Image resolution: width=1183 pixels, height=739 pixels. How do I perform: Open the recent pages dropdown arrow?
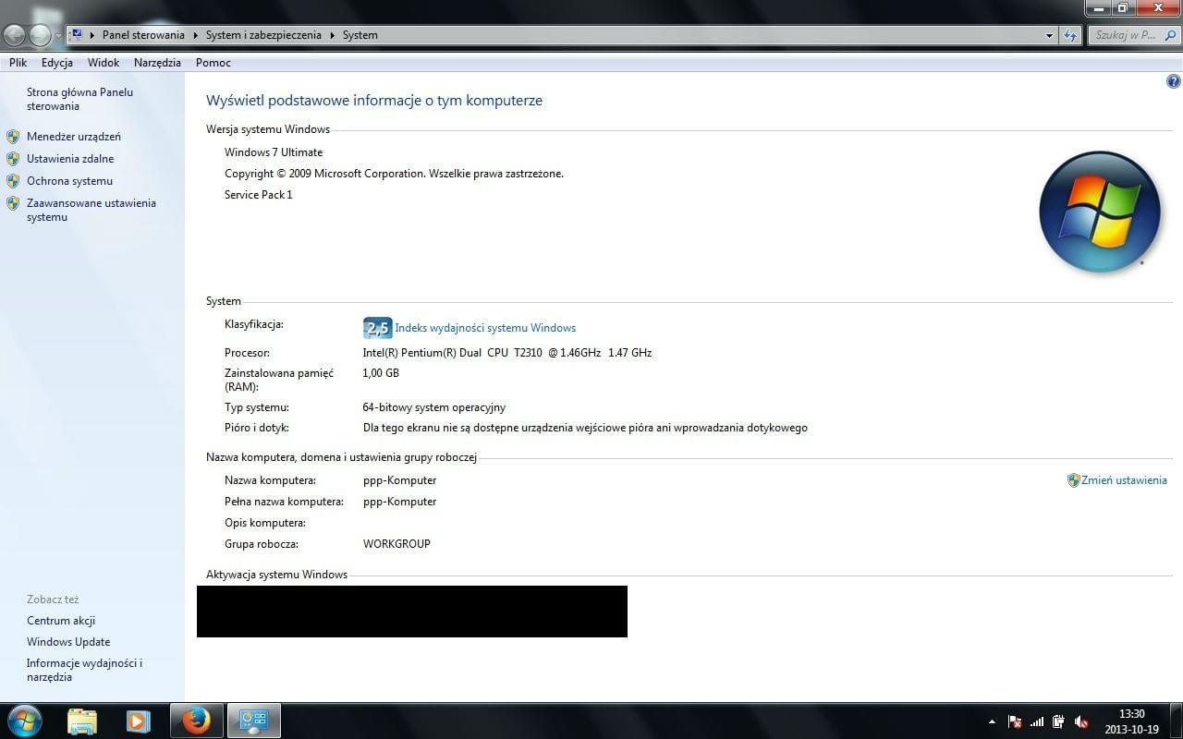pyautogui.click(x=58, y=36)
